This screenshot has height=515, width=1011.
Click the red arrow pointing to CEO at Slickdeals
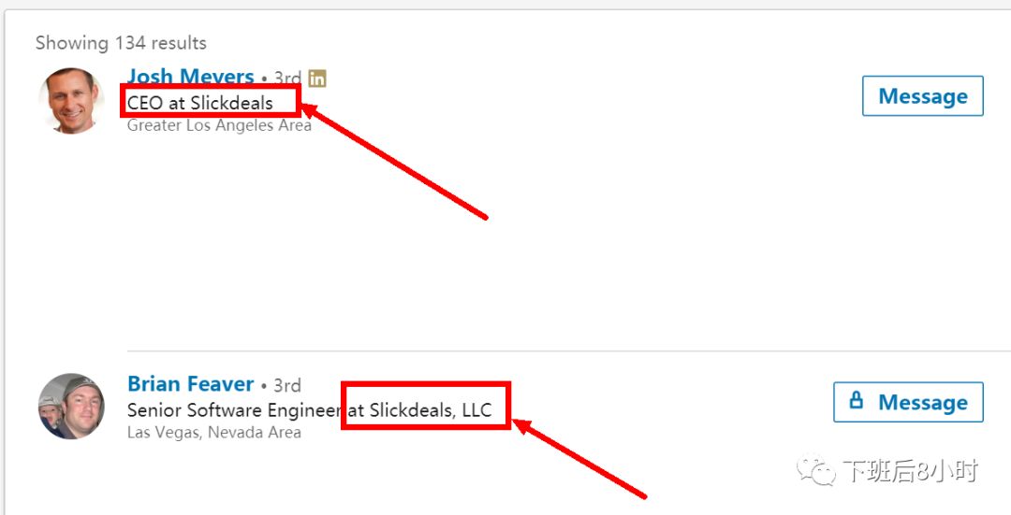coord(395,161)
